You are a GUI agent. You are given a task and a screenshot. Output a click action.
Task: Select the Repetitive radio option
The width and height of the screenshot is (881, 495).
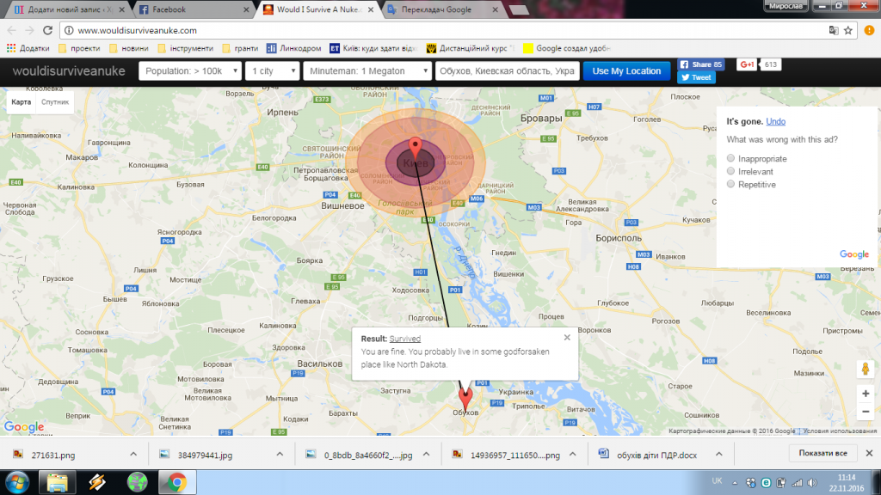pos(730,184)
